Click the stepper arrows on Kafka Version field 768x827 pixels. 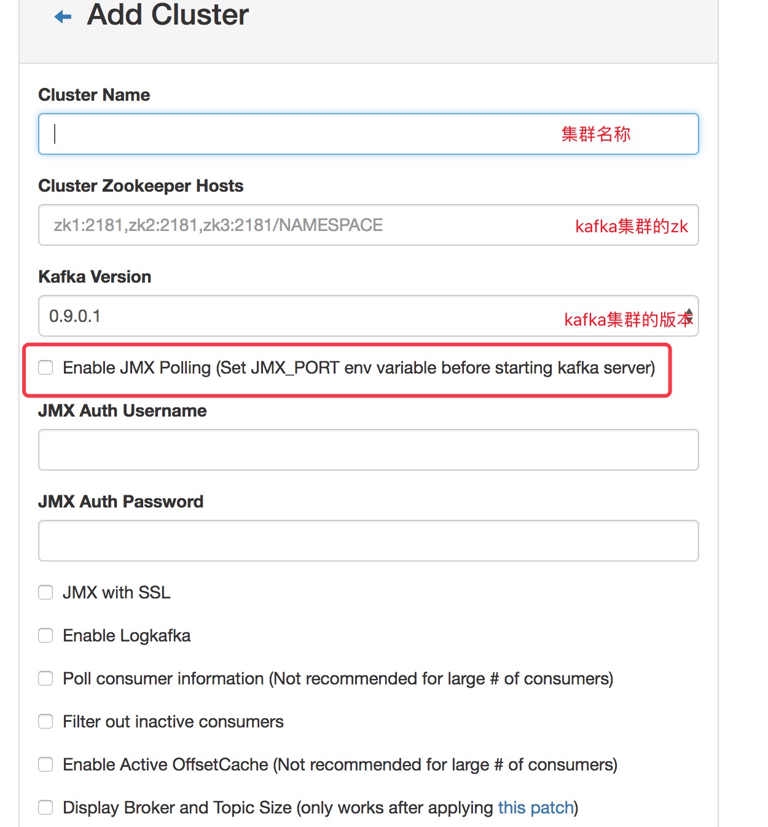[689, 316]
